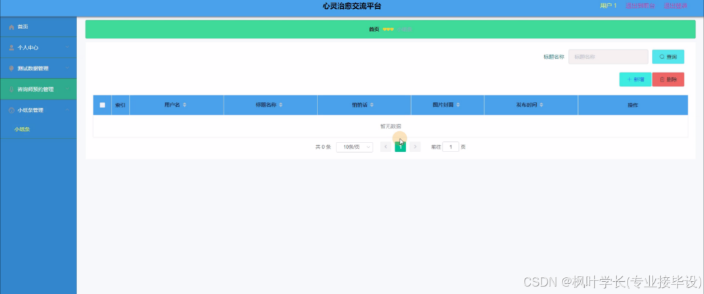Click the 查询 search button
The width and height of the screenshot is (704, 294).
point(668,57)
